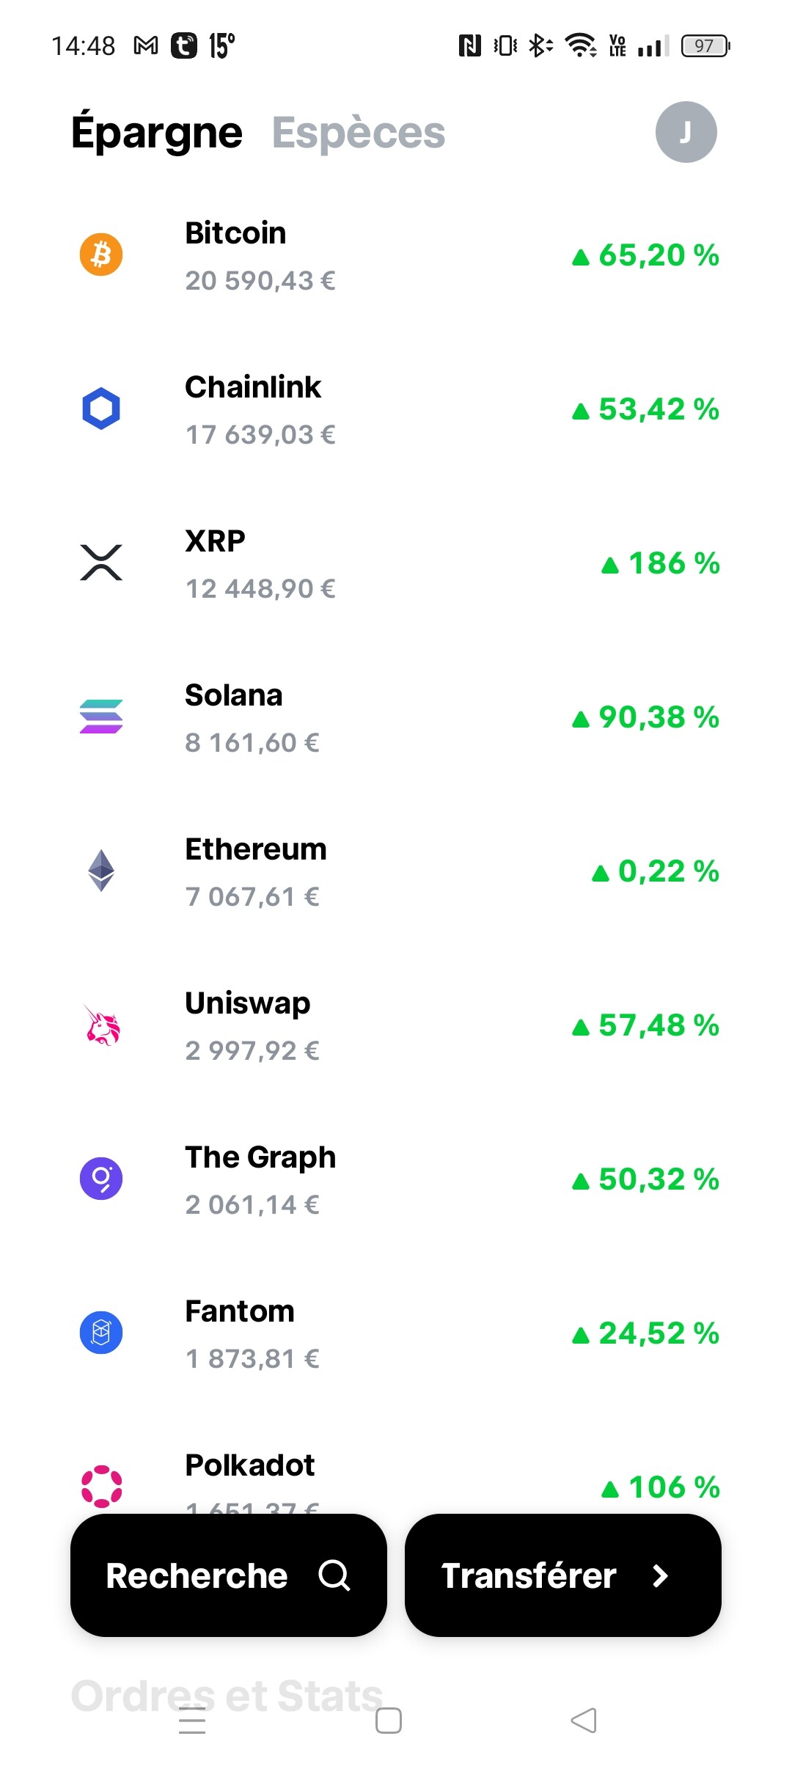Tap the Polkadot pink dots icon
Viewport: 792px width, 1769px height.
click(101, 1487)
